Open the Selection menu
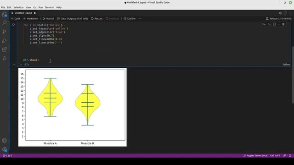 coord(18,7)
